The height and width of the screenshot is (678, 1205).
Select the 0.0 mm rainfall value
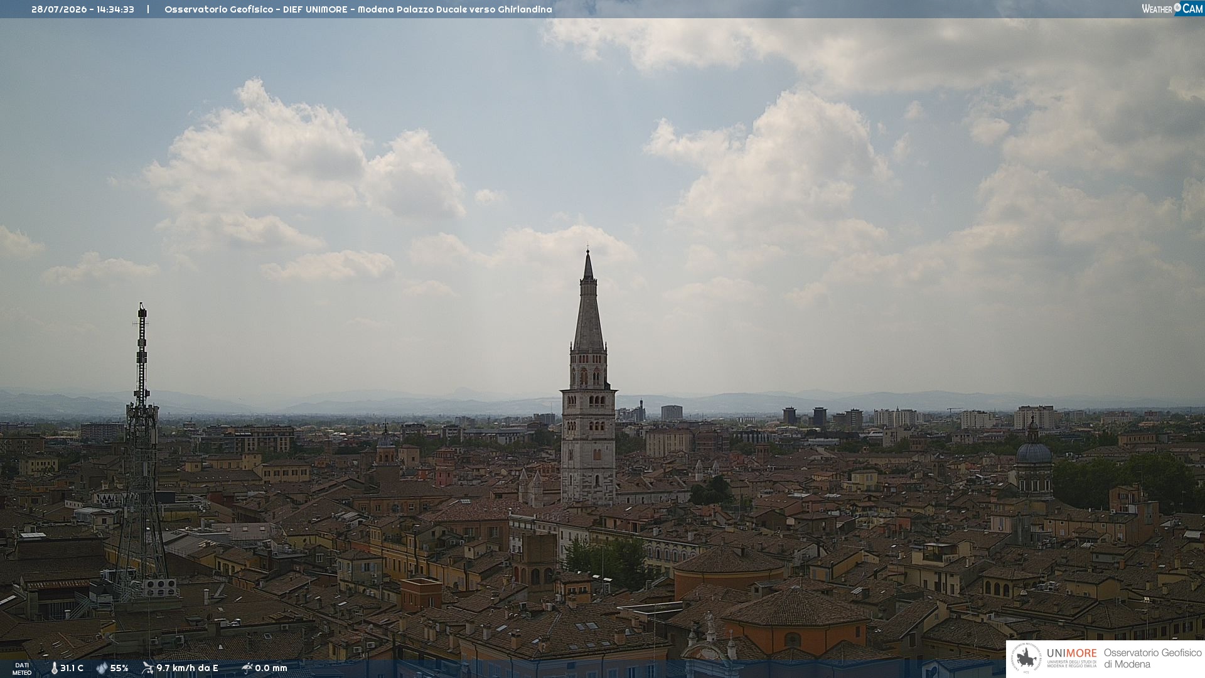pyautogui.click(x=271, y=668)
